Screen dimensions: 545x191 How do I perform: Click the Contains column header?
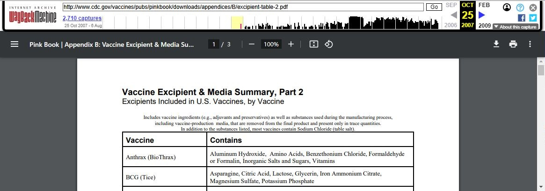coord(310,140)
